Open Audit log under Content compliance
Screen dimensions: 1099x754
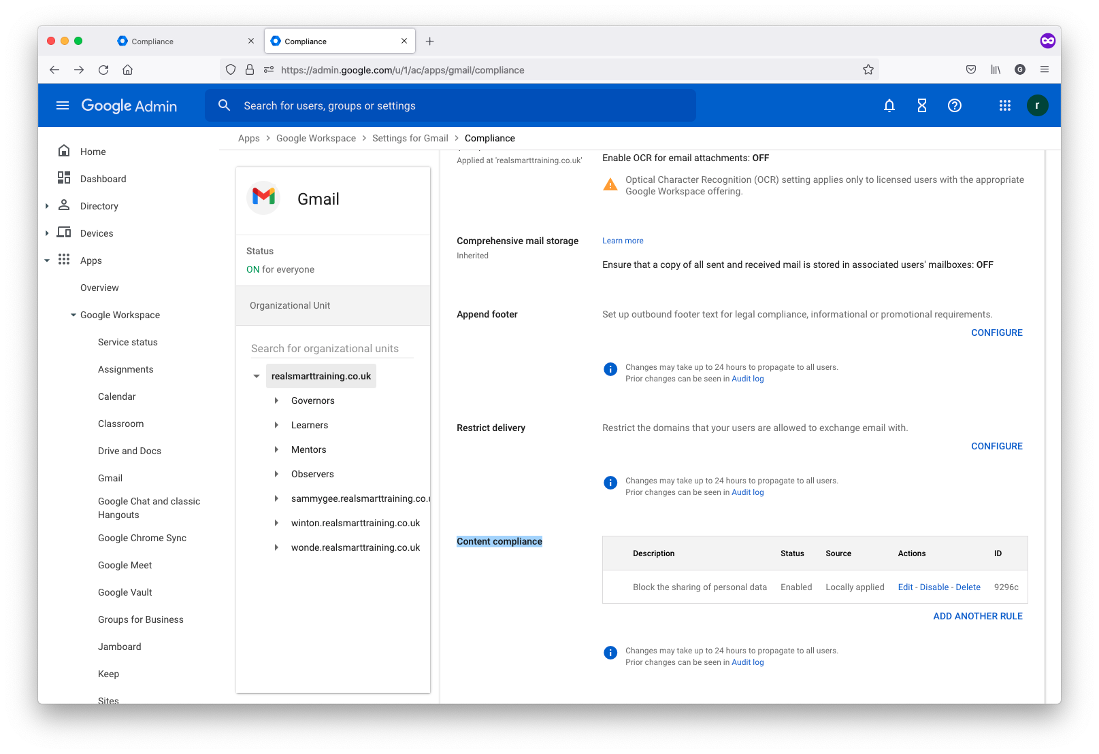tap(748, 662)
